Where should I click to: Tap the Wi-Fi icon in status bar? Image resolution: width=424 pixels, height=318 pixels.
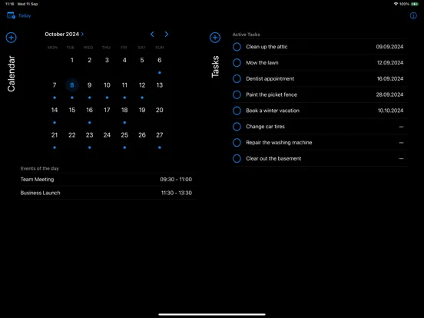click(396, 4)
